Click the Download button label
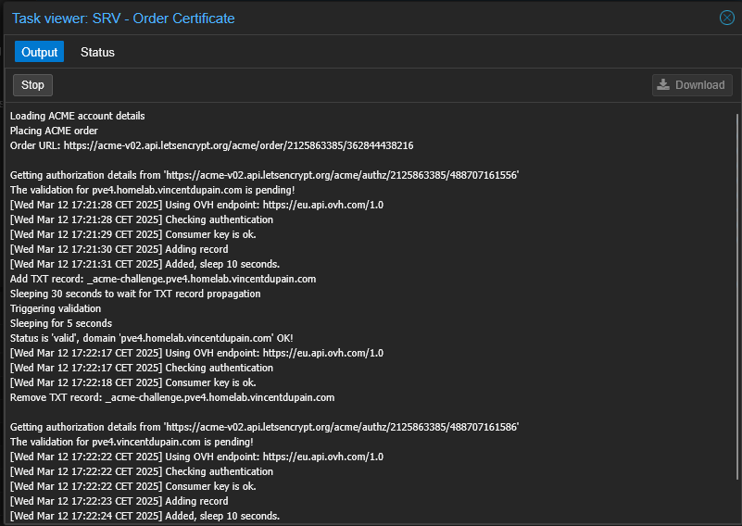The width and height of the screenshot is (742, 526). pos(699,85)
